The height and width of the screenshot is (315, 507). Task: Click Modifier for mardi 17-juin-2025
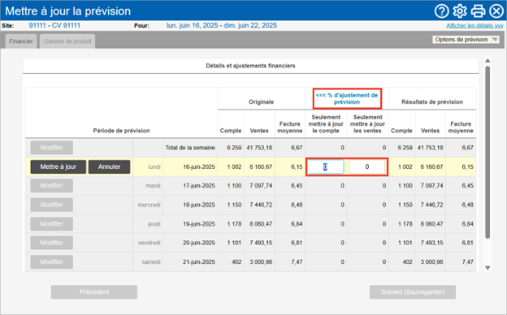[x=52, y=186]
